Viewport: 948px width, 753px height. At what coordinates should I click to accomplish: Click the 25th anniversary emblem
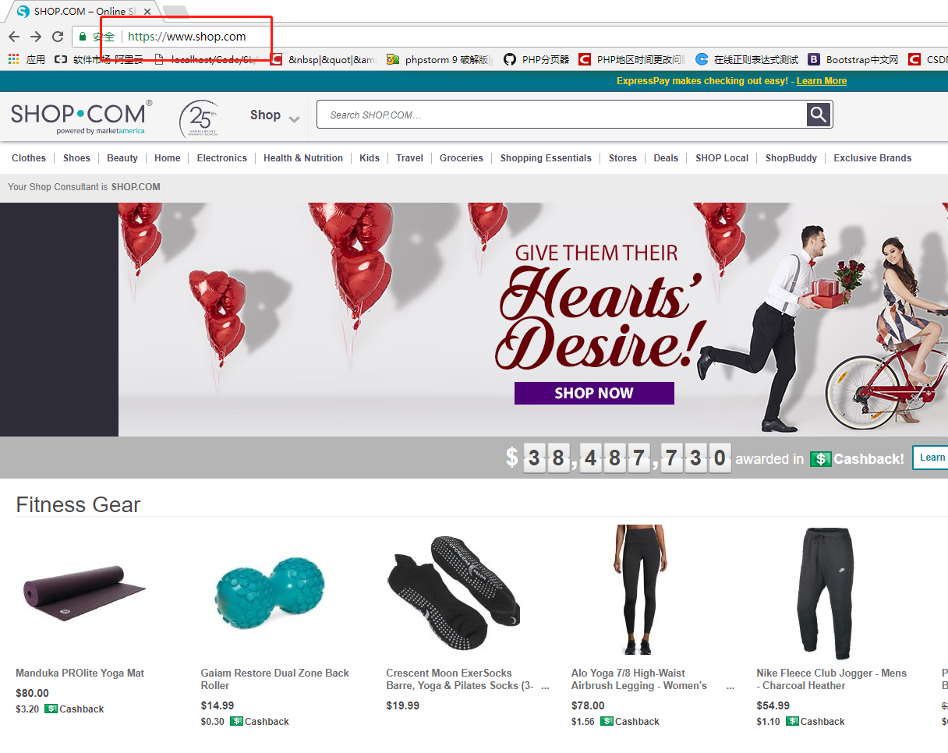198,119
